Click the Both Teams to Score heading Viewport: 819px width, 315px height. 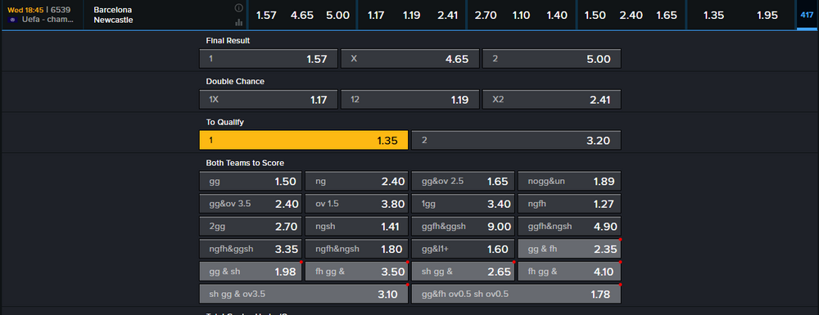click(245, 163)
